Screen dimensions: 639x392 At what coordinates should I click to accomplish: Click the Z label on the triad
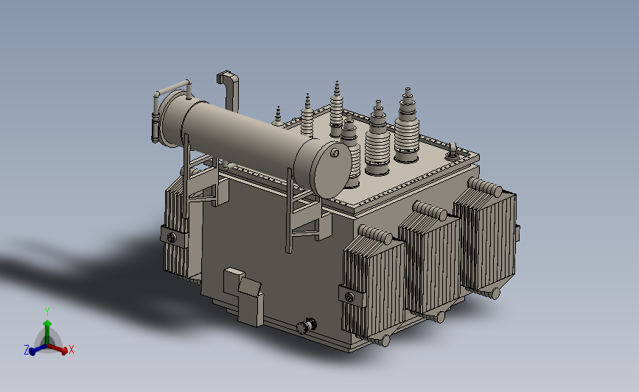tap(27, 350)
